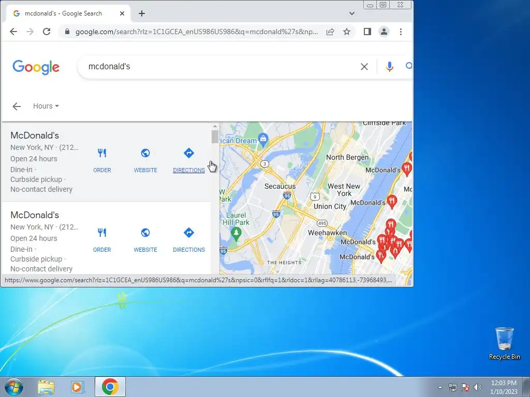Select the second McDonald's listing title

click(35, 215)
